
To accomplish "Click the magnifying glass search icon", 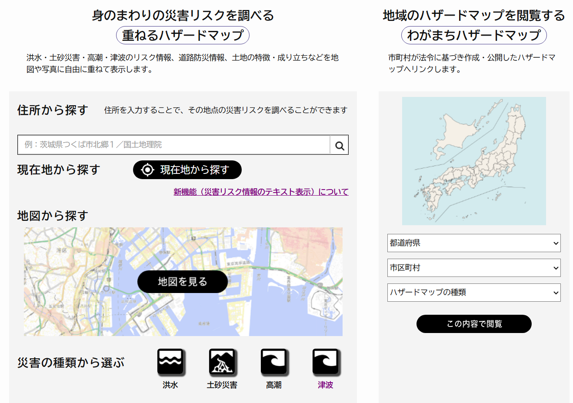I will click(x=340, y=146).
